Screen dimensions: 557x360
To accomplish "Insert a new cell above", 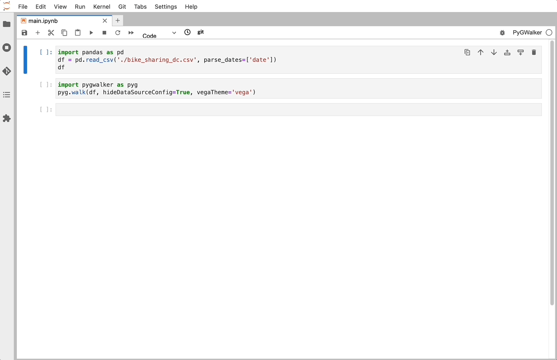I will pos(507,52).
